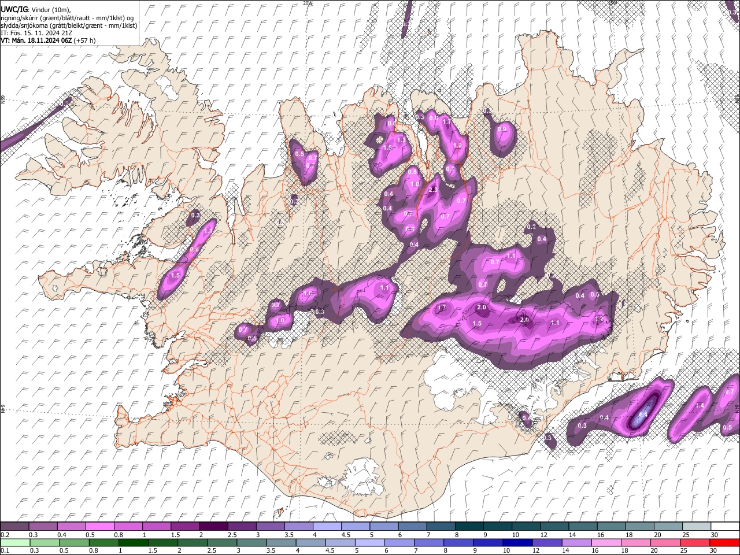Click the 'IT: Fös. 15. 11. 2024 21Z' line

pyautogui.click(x=37, y=33)
